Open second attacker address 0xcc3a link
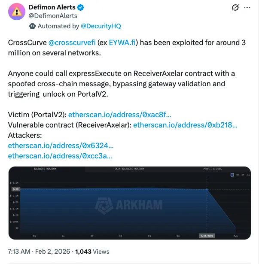This screenshot has height=264, width=259. coord(60,156)
